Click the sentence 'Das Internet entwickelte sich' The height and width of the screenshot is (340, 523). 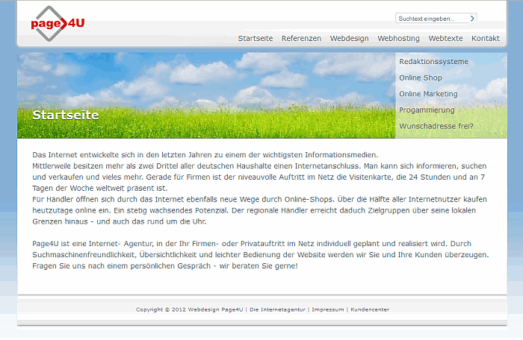tap(205, 155)
